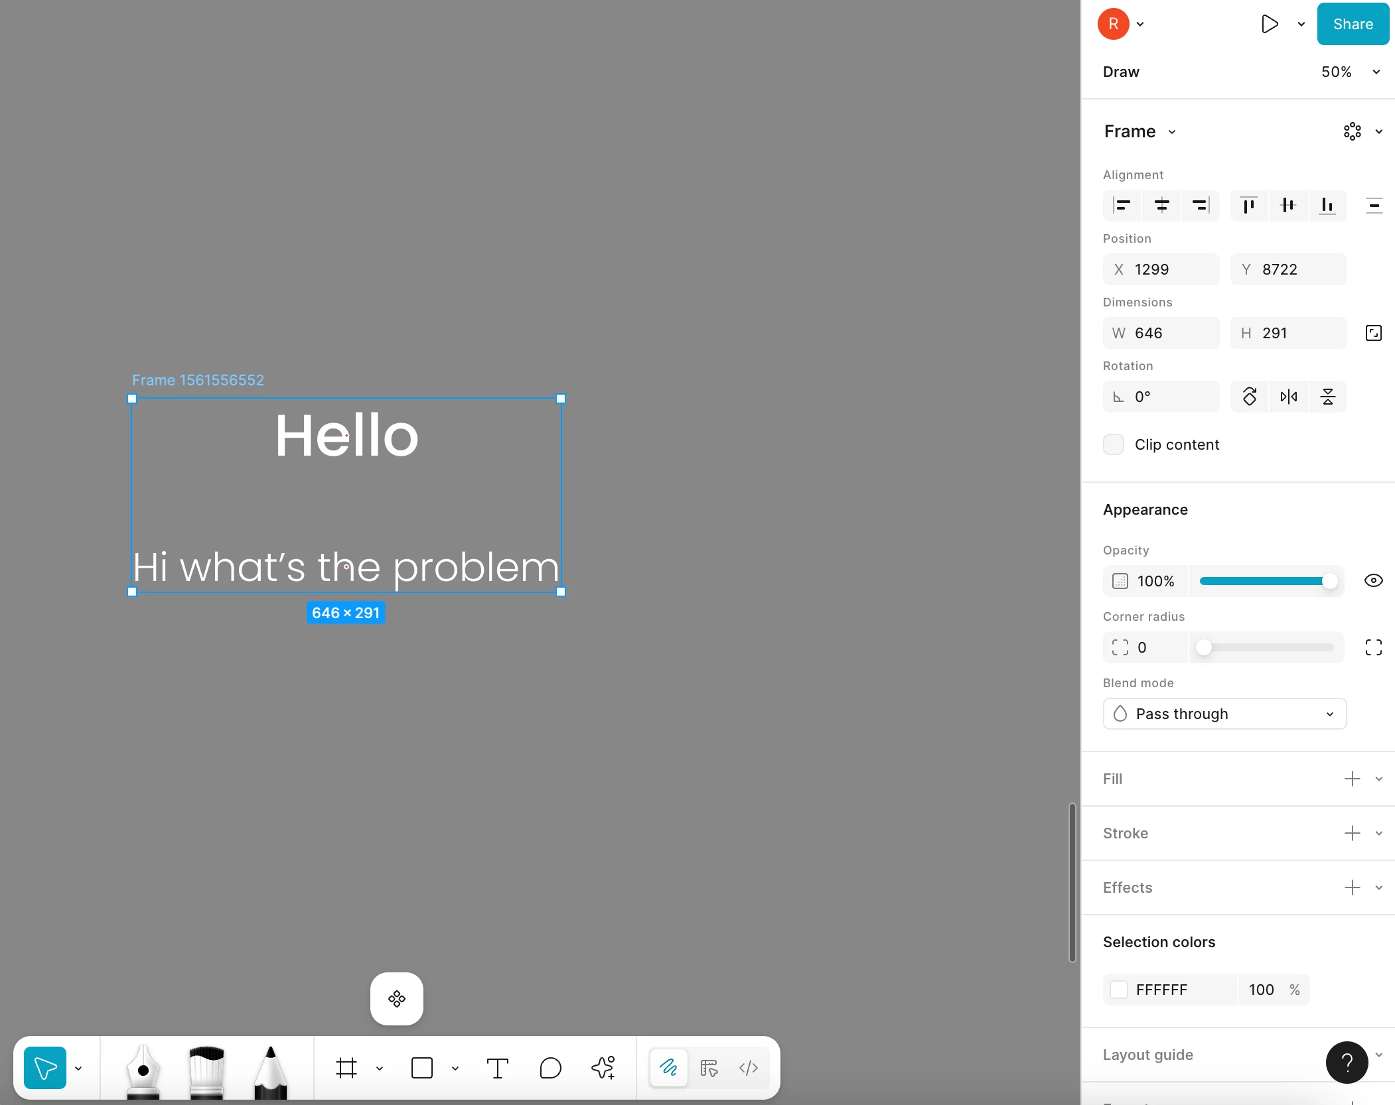Screen dimensions: 1395x1105
Task: Click the Share button
Action: point(1353,24)
